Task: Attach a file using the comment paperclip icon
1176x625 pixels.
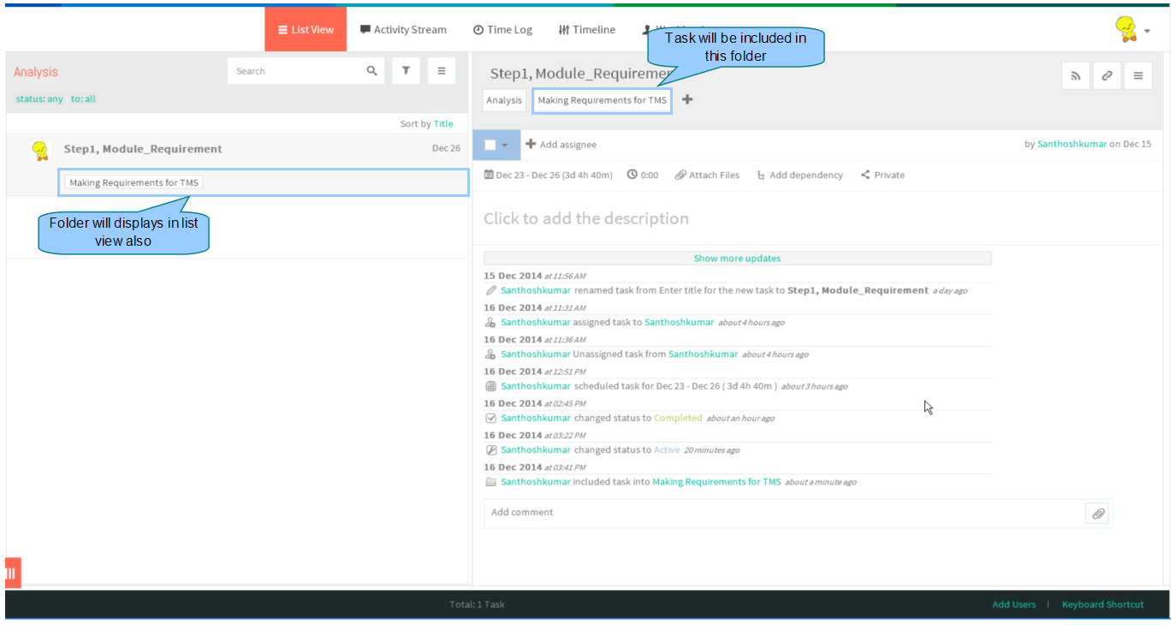Action: pos(1098,514)
